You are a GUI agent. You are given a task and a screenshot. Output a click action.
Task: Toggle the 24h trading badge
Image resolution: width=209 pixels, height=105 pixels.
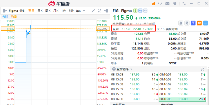(145, 11)
